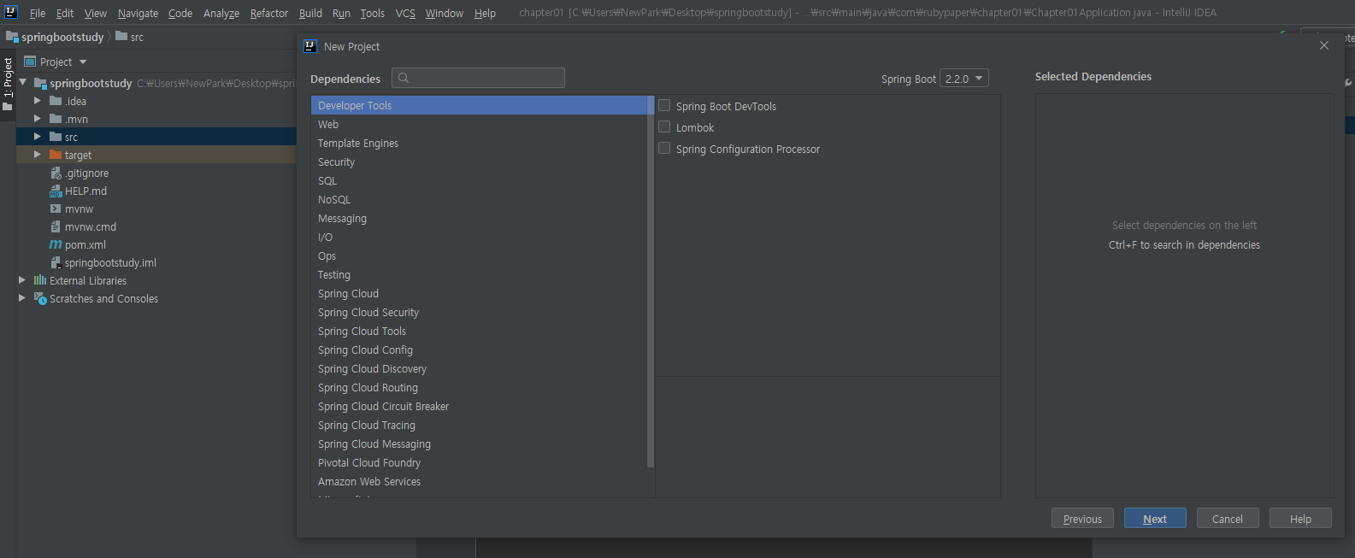Image resolution: width=1355 pixels, height=558 pixels.
Task: Click the springbootstudy.iml file icon
Action: click(56, 262)
